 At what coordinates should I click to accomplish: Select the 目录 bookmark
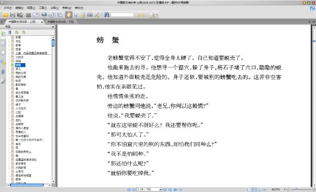click(18, 49)
